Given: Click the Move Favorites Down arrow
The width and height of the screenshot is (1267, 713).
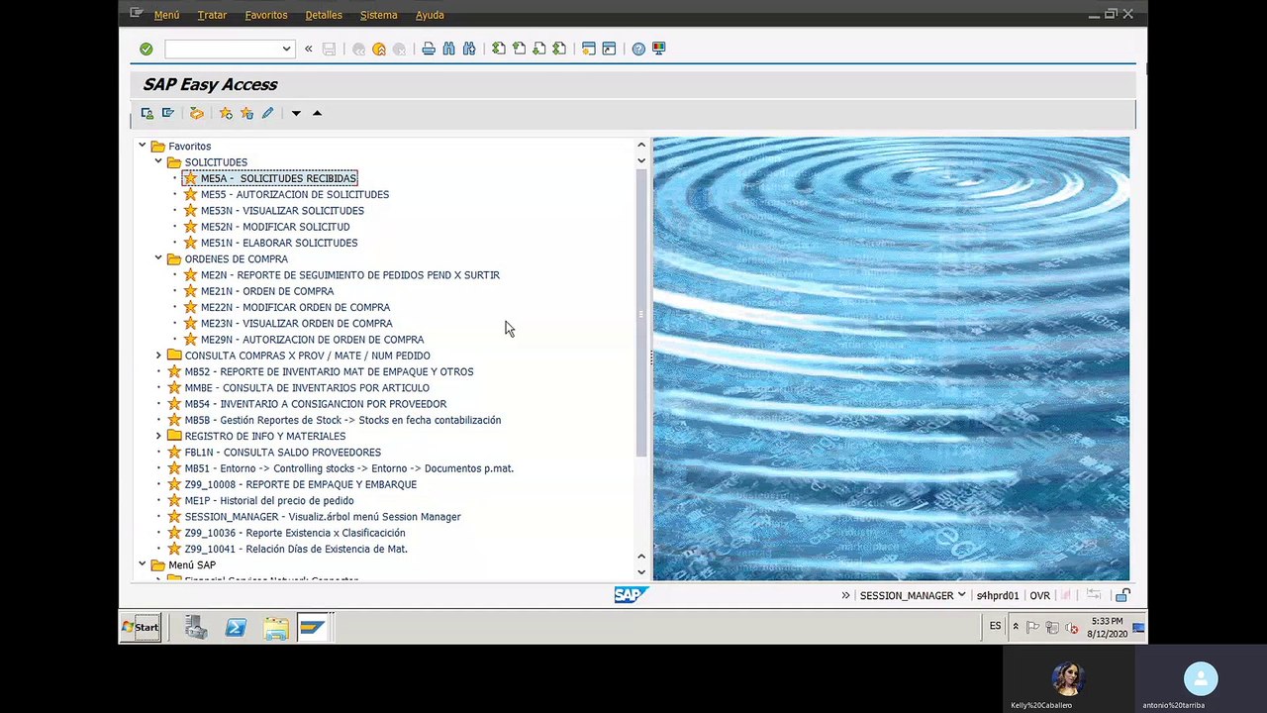Looking at the screenshot, I should click(x=296, y=113).
